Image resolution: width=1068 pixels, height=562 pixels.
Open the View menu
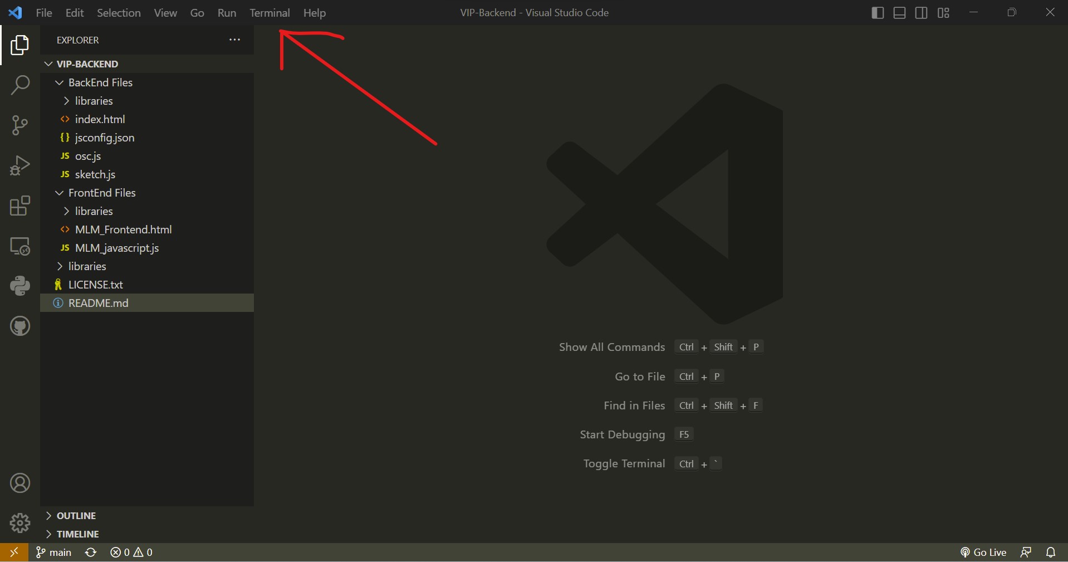coord(165,13)
